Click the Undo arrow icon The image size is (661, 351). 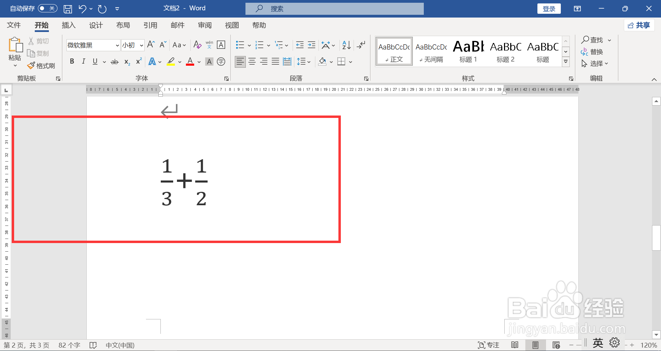[82, 9]
